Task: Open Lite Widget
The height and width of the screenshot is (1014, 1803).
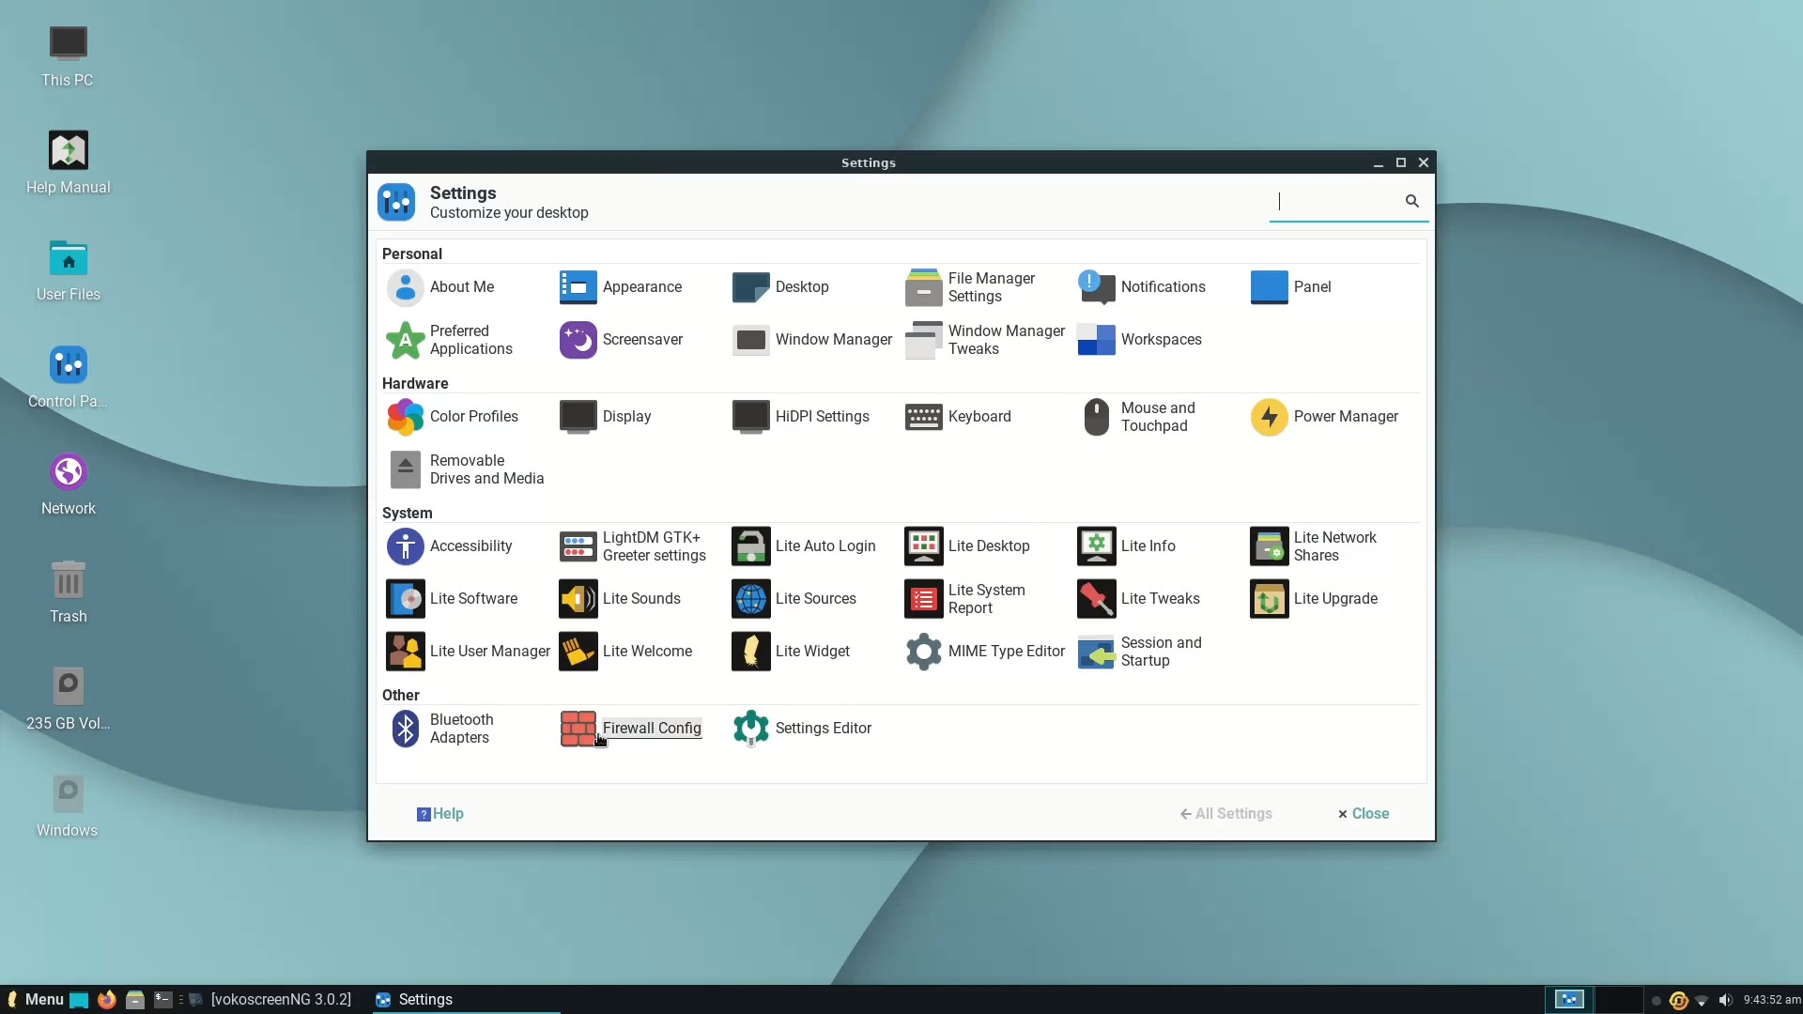Action: tap(792, 652)
